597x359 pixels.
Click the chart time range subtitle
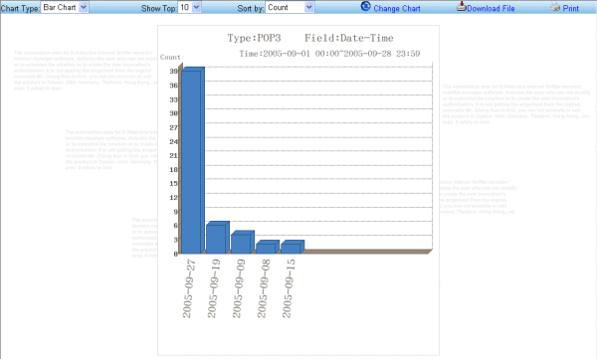coord(329,54)
